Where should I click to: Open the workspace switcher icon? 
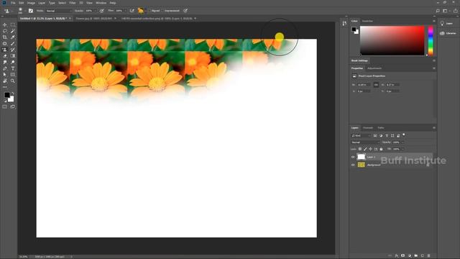(446, 11)
